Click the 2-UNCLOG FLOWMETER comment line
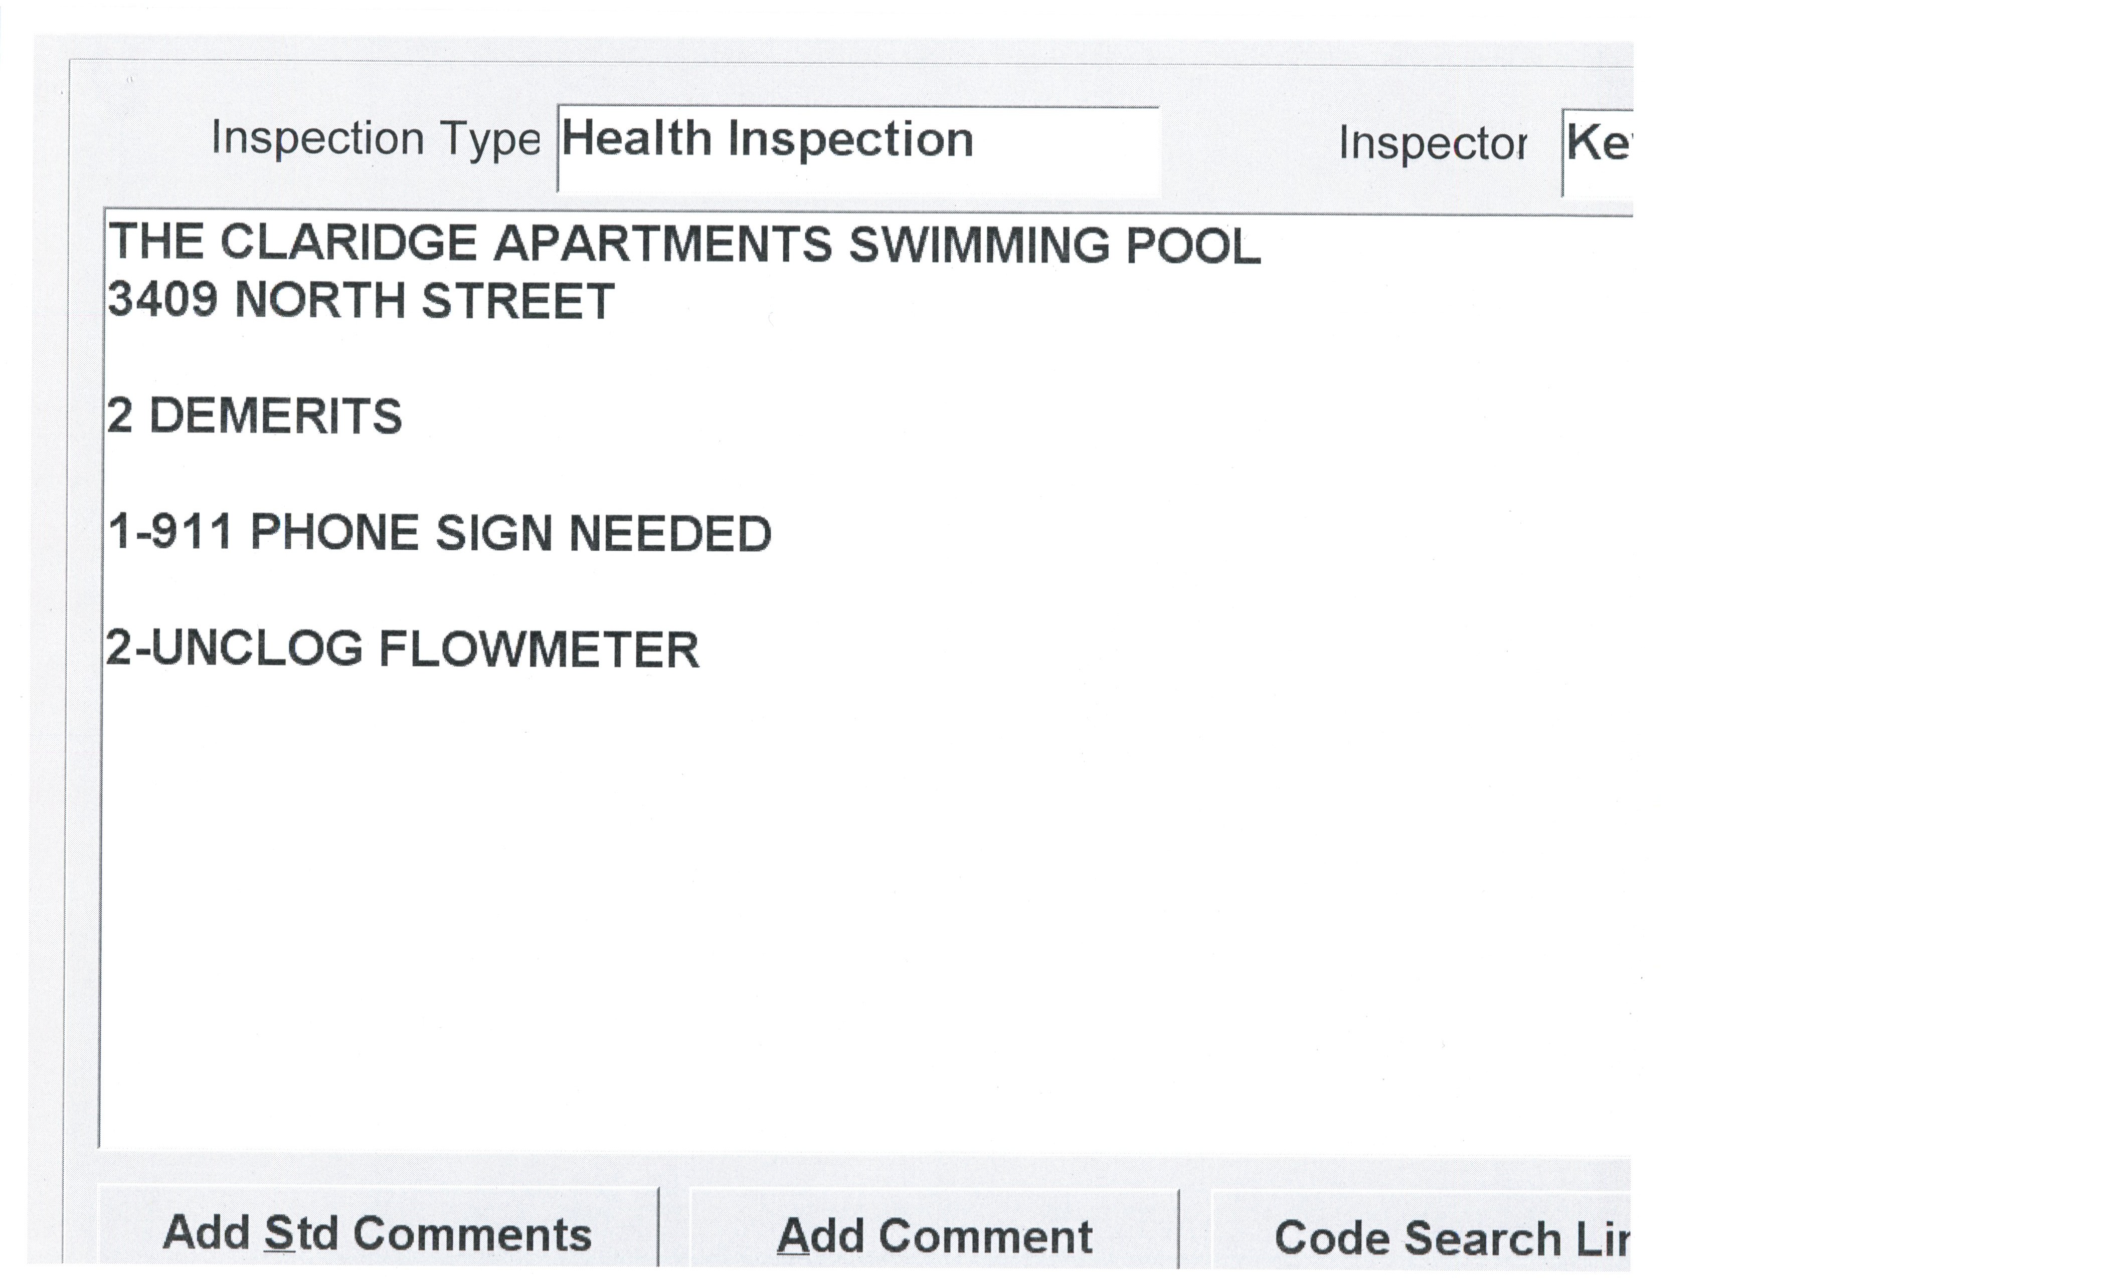This screenshot has height=1278, width=2106. (403, 649)
